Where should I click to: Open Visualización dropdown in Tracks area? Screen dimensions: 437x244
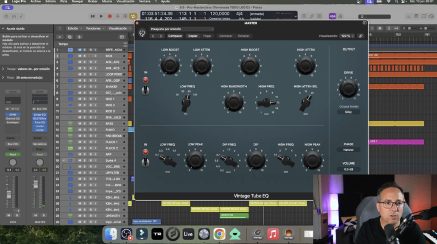(119, 28)
